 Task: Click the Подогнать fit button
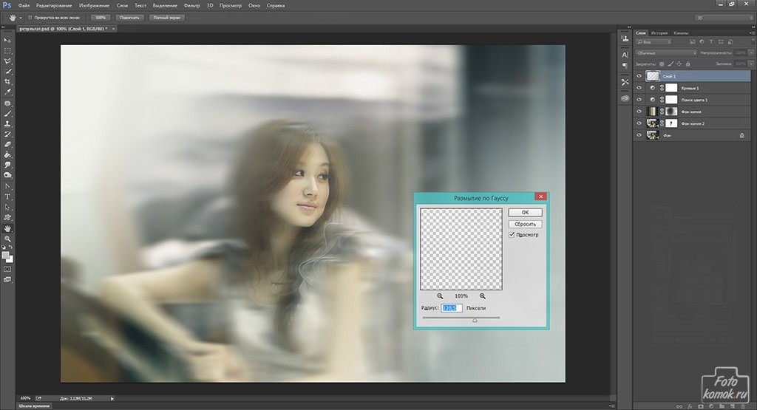[x=129, y=18]
